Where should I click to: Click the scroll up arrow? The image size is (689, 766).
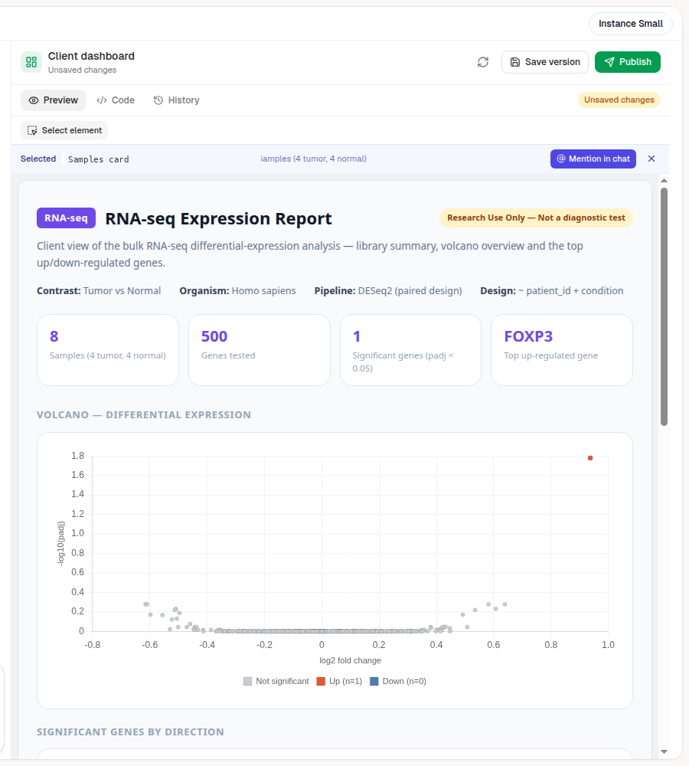tap(664, 181)
